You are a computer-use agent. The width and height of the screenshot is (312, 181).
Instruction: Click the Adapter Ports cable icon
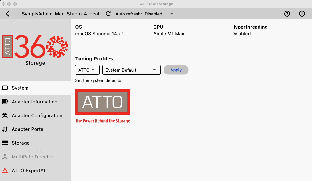5,129
